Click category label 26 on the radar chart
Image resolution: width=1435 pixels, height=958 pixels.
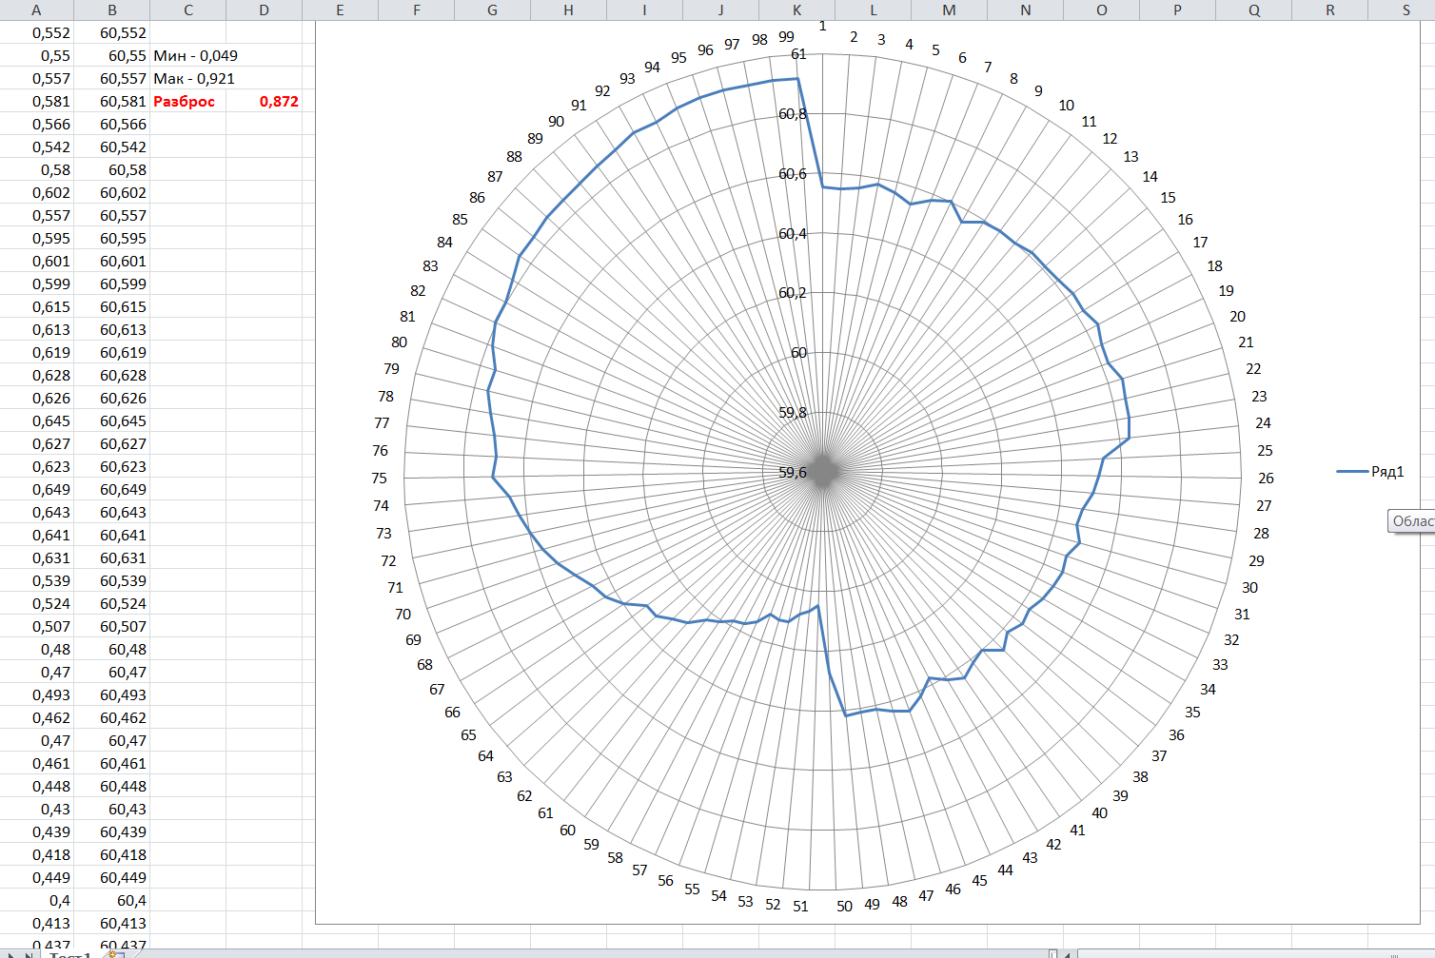click(x=1266, y=479)
